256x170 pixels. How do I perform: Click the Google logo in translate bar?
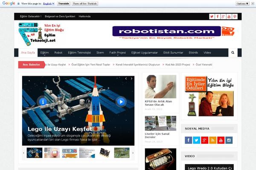click(9, 3)
